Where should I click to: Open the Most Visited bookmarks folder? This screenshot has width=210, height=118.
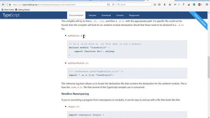8,10
